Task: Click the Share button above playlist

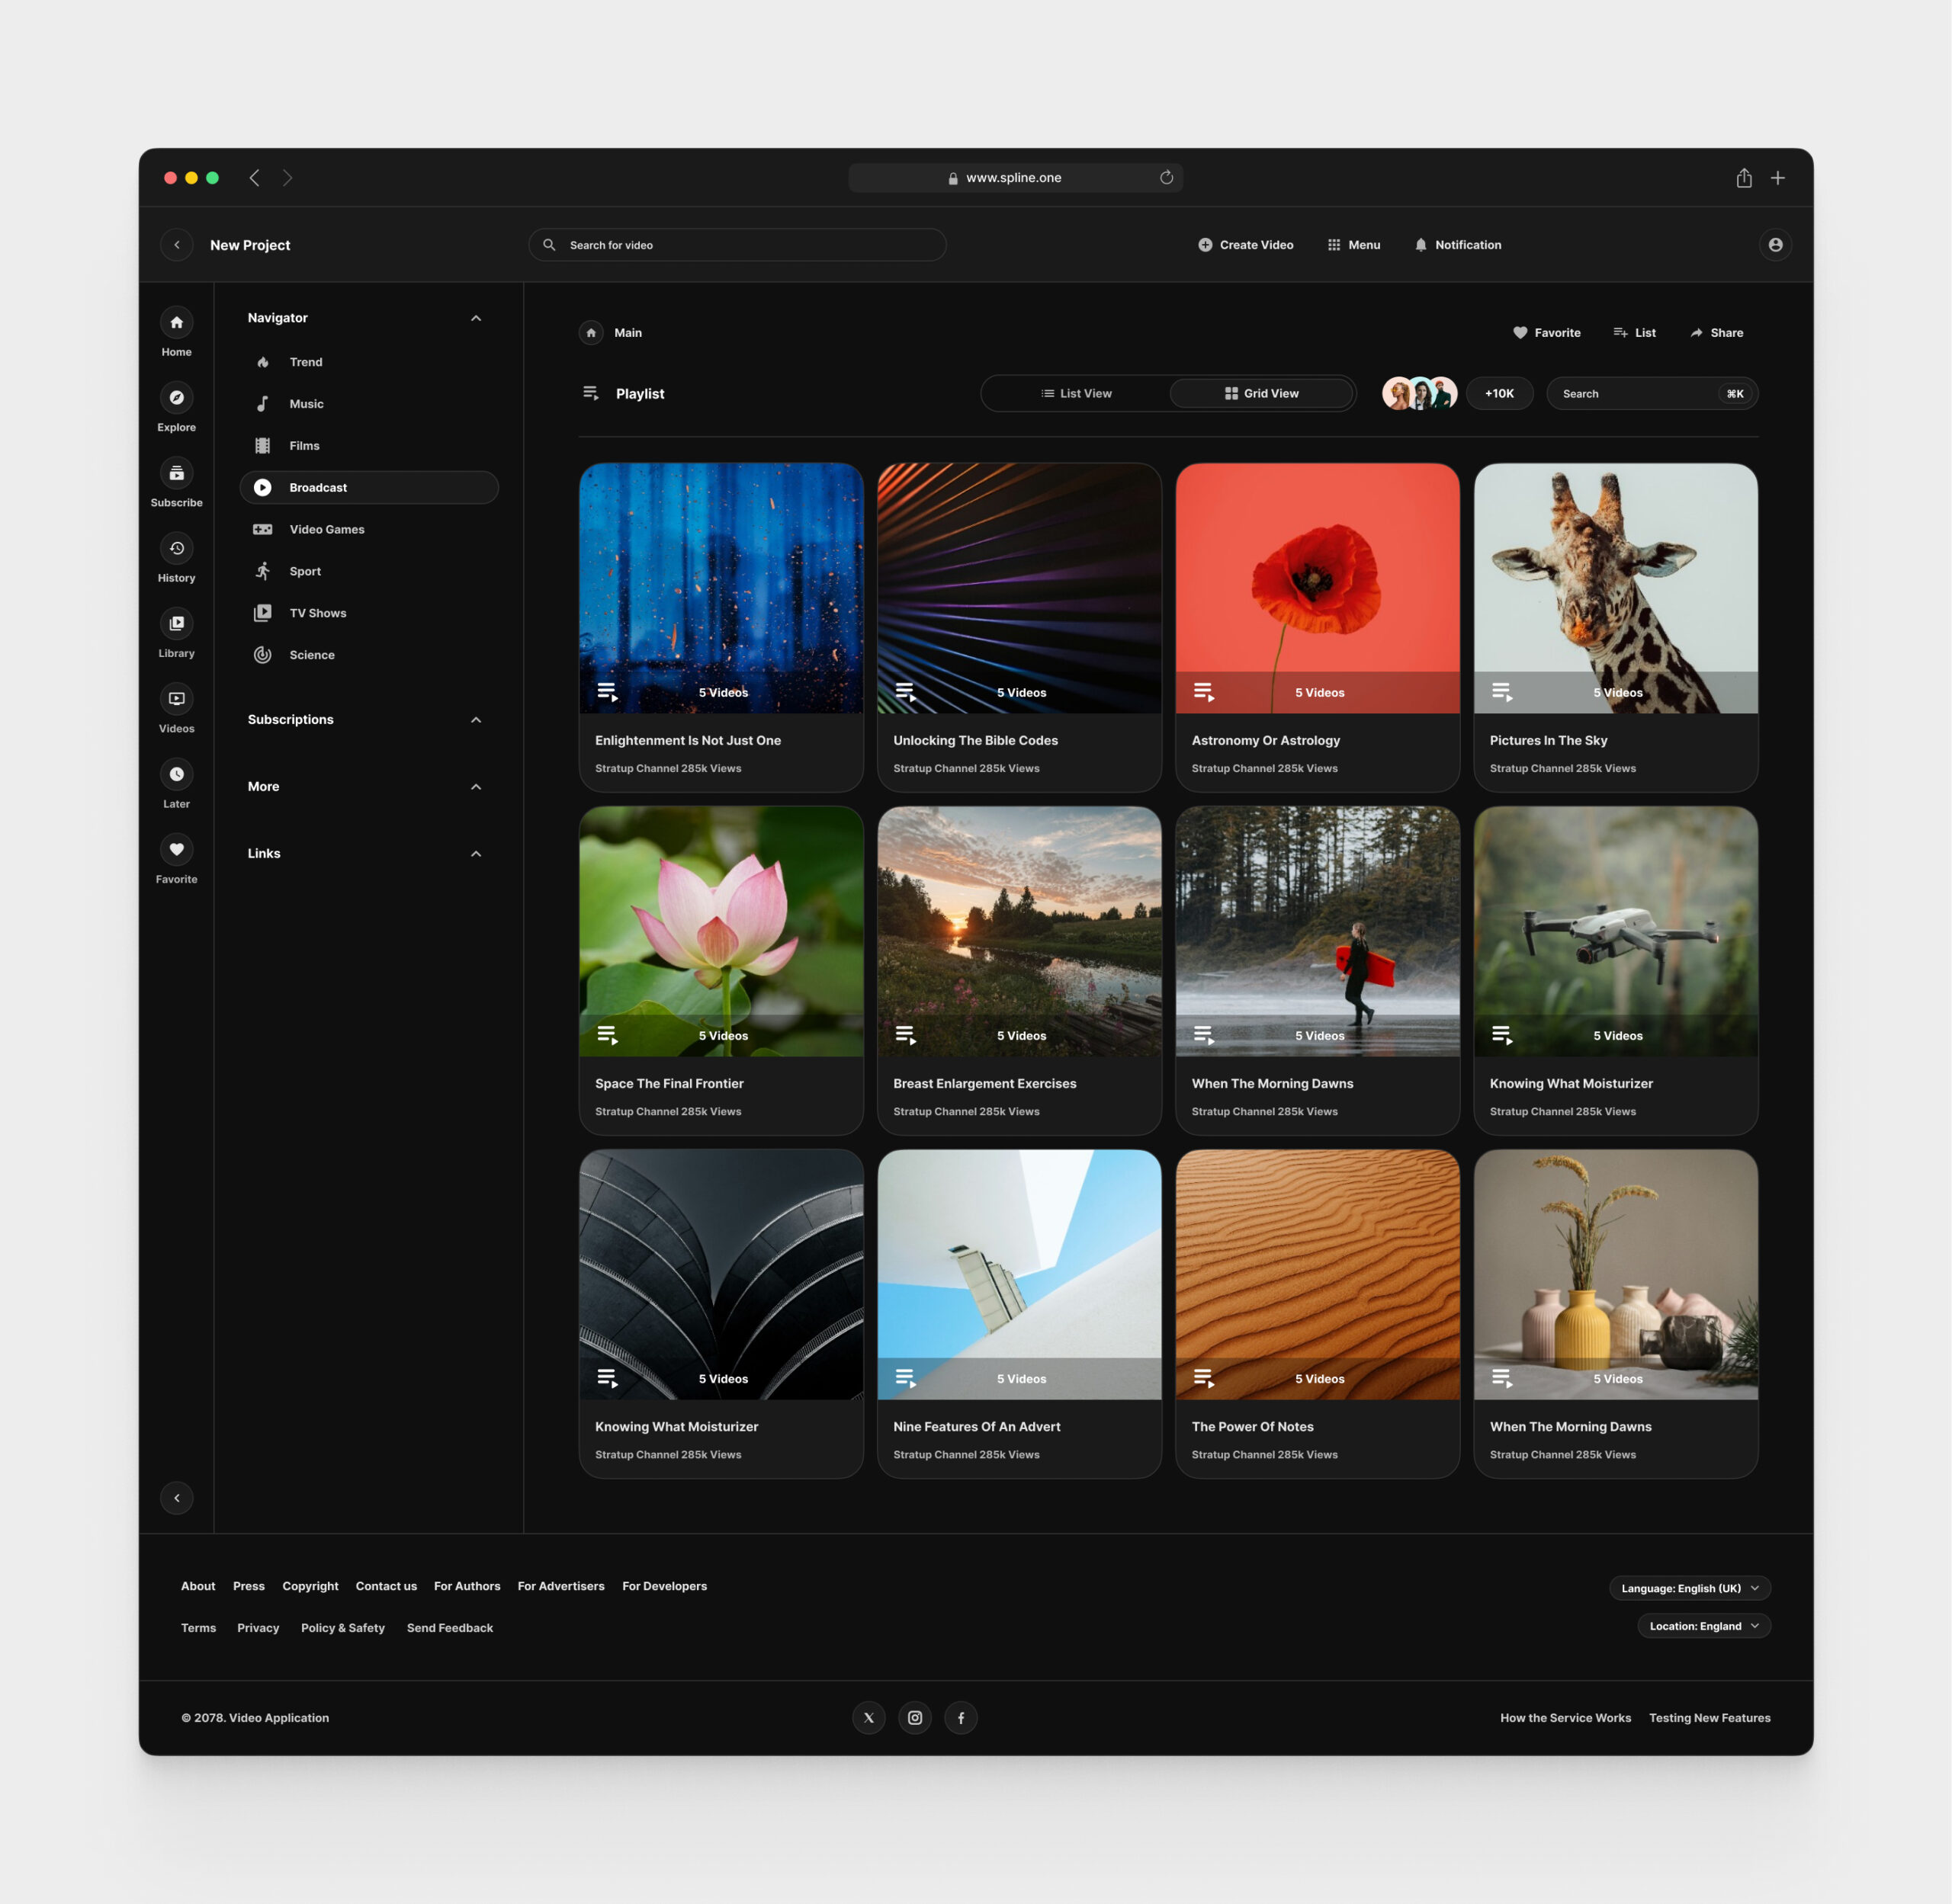Action: (1717, 333)
